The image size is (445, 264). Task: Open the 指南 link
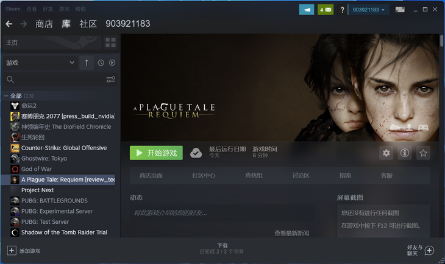click(x=345, y=176)
